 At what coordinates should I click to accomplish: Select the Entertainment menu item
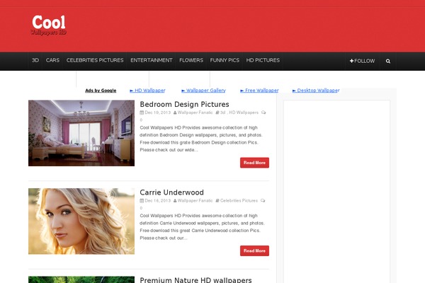[152, 60]
